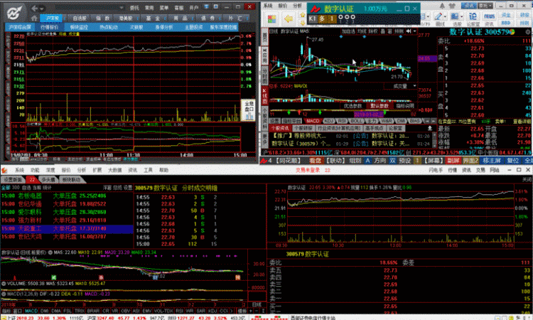The height and width of the screenshot is (320, 533).
Task: Click the first blue square icon in the top-left title bar
Action: click(206, 6)
